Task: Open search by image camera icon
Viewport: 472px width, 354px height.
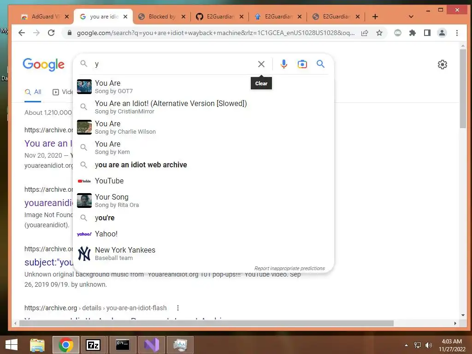Action: pyautogui.click(x=302, y=64)
